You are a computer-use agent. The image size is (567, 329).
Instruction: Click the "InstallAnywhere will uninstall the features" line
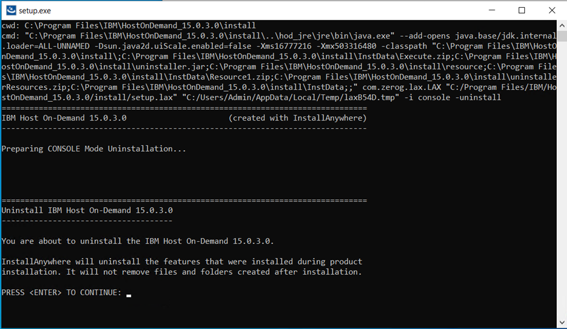coord(182,262)
